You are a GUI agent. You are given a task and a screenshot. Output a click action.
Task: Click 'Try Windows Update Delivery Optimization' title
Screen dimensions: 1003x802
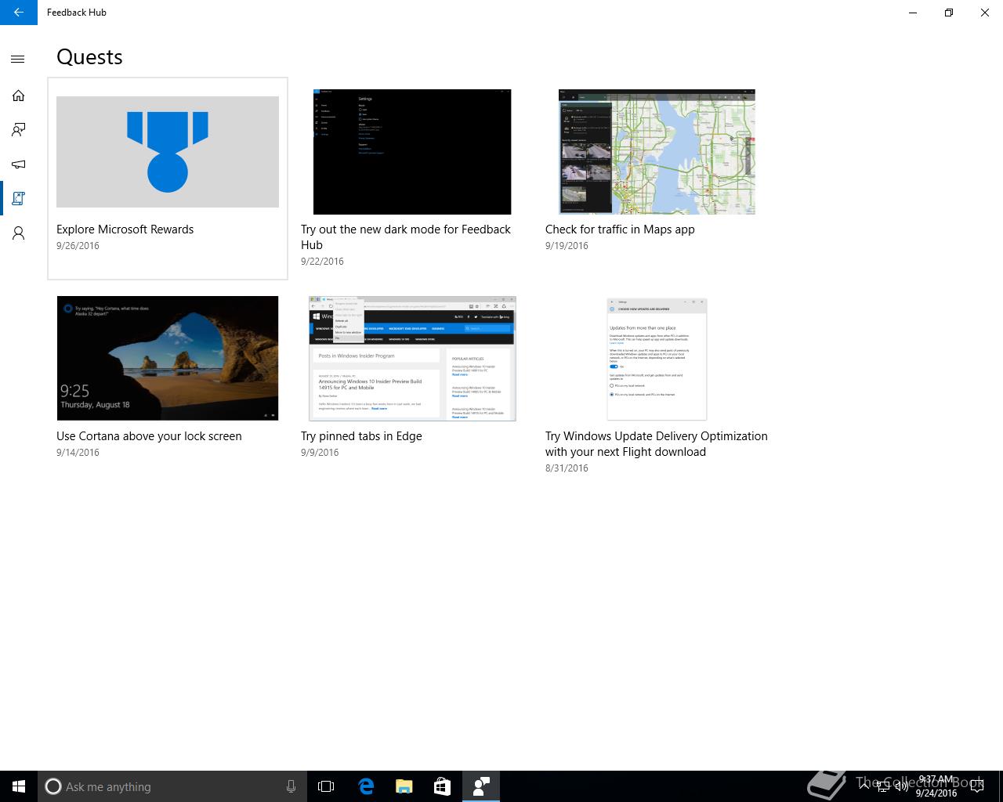click(657, 444)
